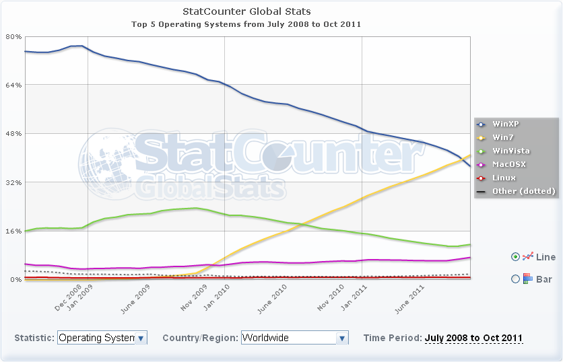Select the Bar chart radio button

click(516, 279)
